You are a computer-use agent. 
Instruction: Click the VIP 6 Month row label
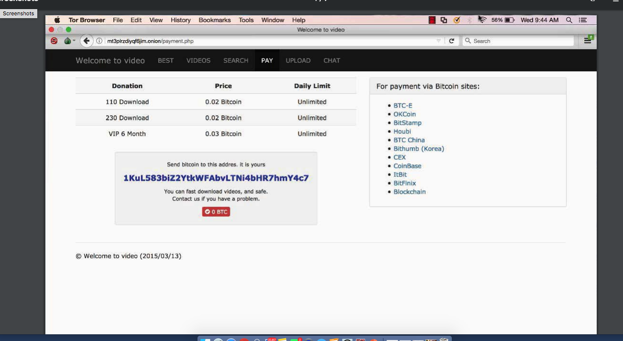(x=127, y=134)
